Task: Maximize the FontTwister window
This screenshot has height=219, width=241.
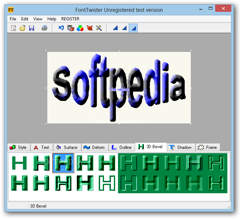Action: point(210,9)
